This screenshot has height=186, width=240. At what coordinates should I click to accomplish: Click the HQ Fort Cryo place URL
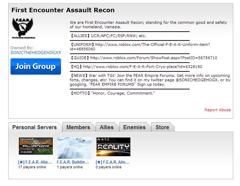(142, 67)
